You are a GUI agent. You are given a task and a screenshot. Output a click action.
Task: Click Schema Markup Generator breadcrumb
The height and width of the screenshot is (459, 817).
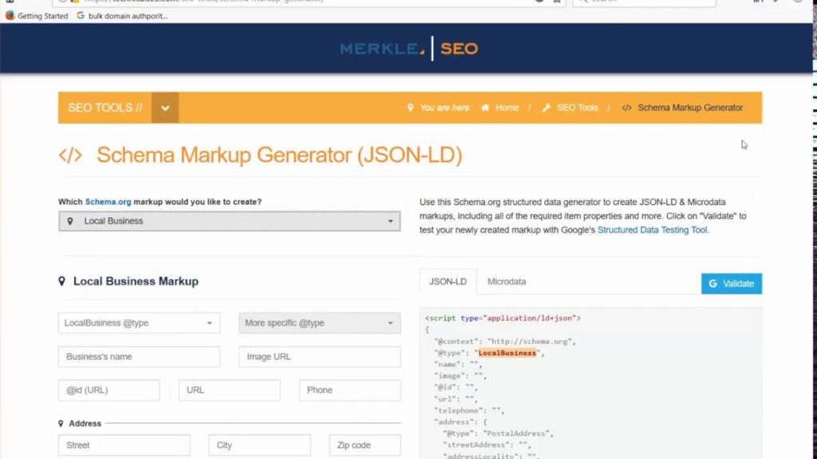pyautogui.click(x=690, y=108)
